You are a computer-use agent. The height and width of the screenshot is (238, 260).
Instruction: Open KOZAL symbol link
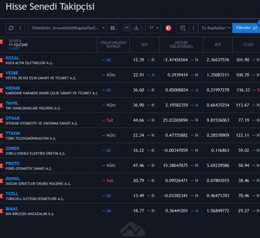12,58
